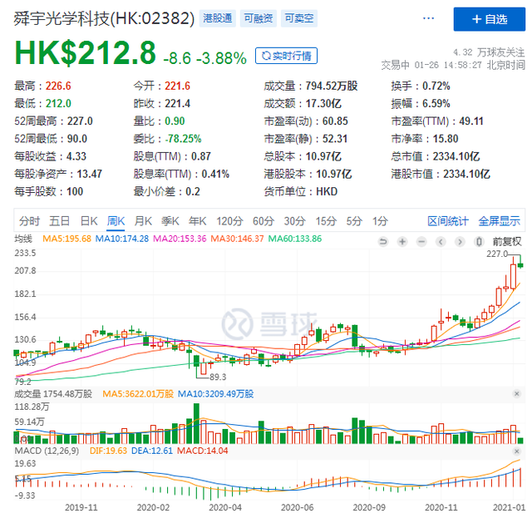Click the 可卖空 tag
The width and height of the screenshot is (532, 513).
(x=299, y=18)
